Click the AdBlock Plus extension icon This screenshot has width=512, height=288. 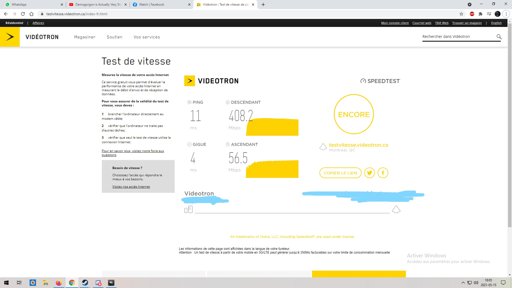(472, 14)
